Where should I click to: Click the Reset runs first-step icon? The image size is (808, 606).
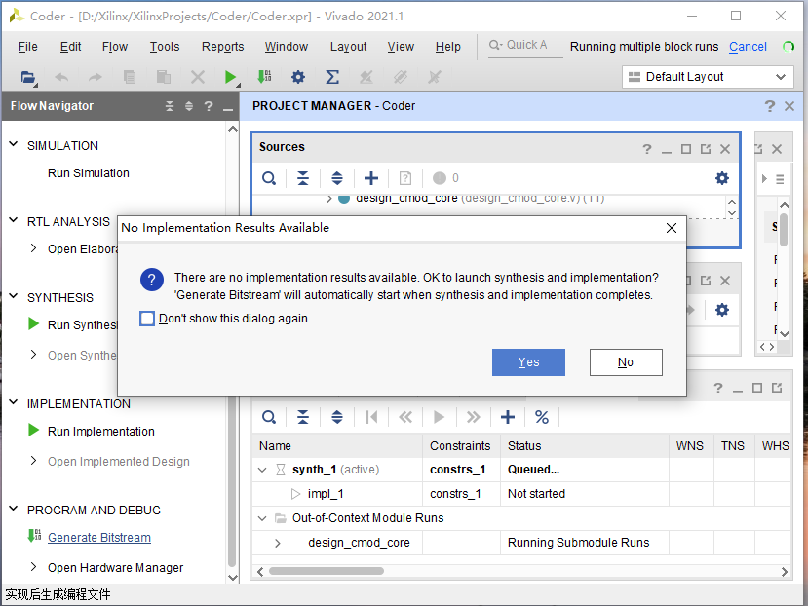click(371, 417)
